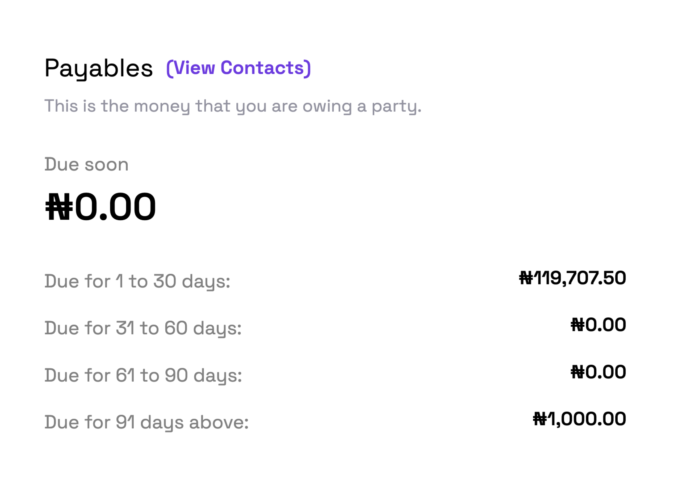Click the Naira symbol in due soon amount
The width and height of the screenshot is (674, 494).
59,207
